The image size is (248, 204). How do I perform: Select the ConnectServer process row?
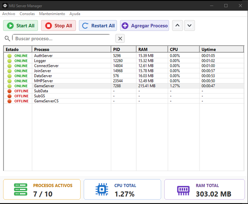click(x=124, y=66)
